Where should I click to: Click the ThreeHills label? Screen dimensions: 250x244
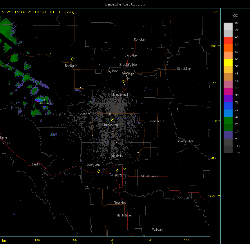click(156, 121)
